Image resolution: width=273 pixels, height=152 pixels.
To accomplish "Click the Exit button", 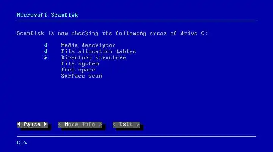I will pos(126,124).
